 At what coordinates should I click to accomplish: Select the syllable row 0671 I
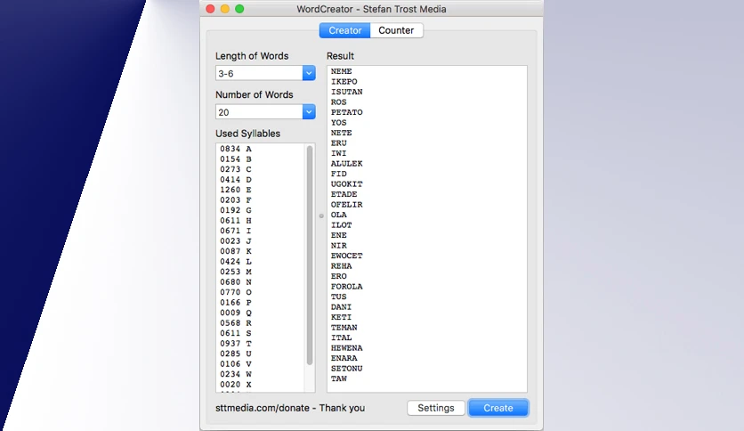[x=236, y=231]
